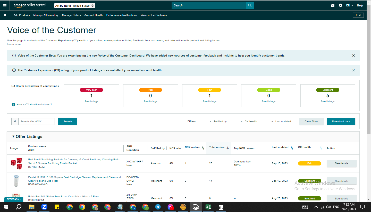Dismiss the CX rating account health banner
The height and width of the screenshot is (212, 371).
coord(353,70)
